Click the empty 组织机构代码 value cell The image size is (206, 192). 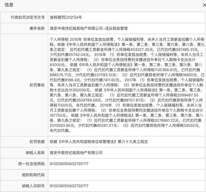click(x=127, y=175)
